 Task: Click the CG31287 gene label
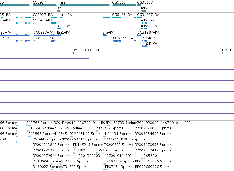pos(145,2)
